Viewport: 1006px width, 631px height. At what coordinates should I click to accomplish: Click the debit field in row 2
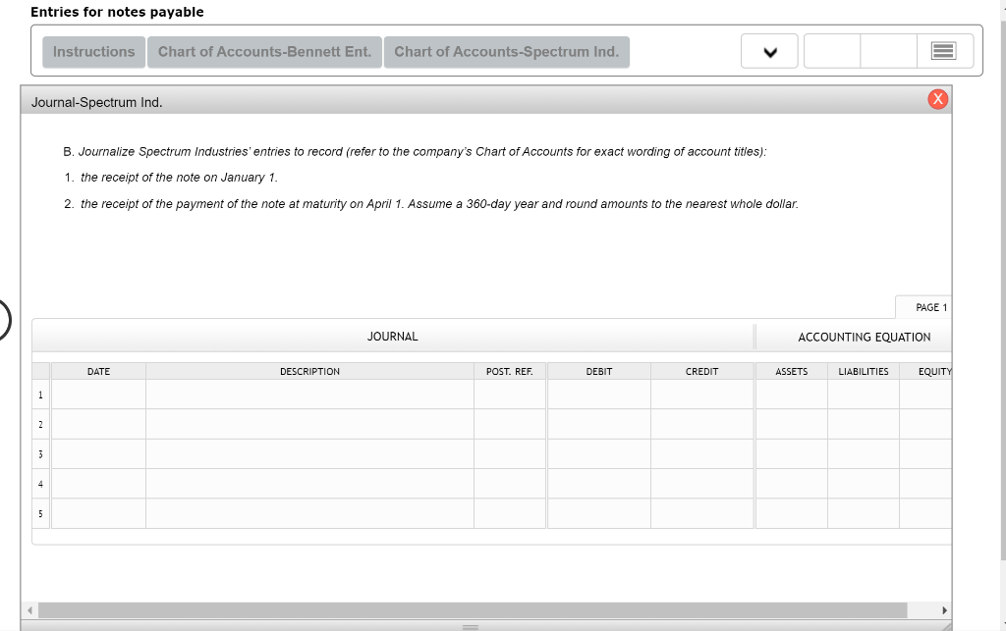point(599,424)
